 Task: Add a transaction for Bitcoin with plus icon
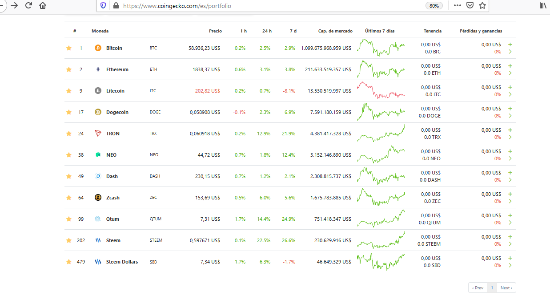[510, 45]
